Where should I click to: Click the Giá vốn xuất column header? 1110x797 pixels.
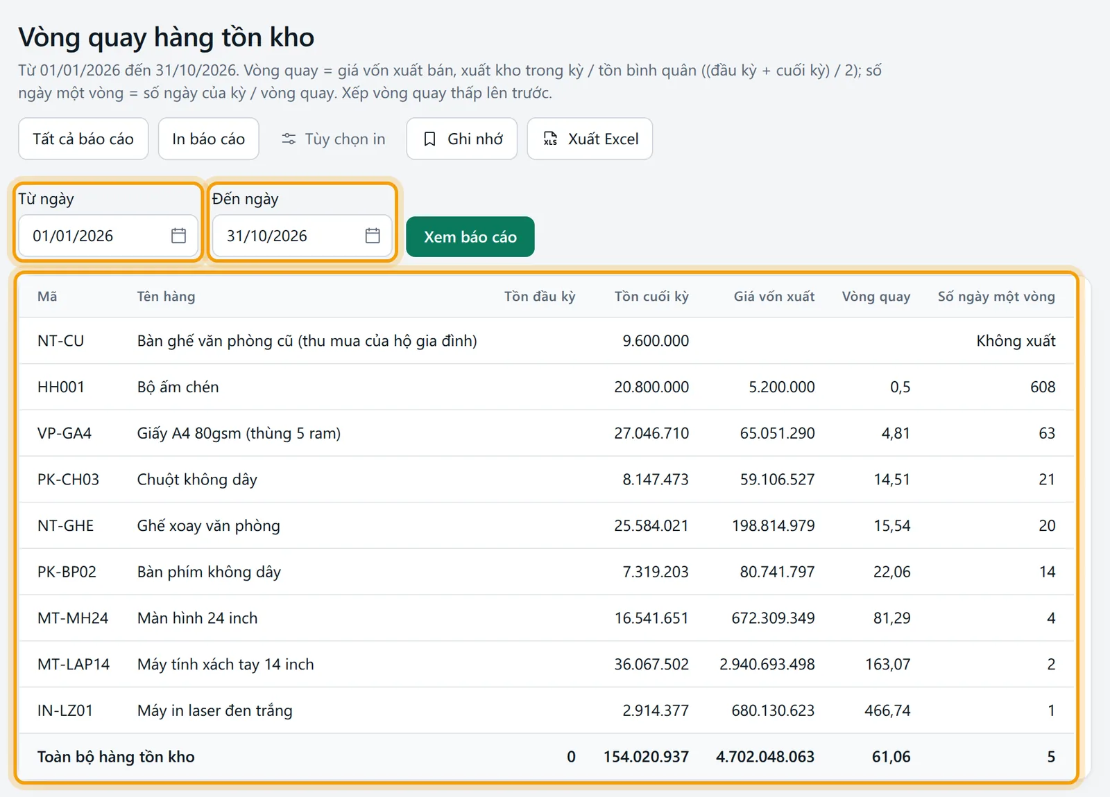point(774,297)
